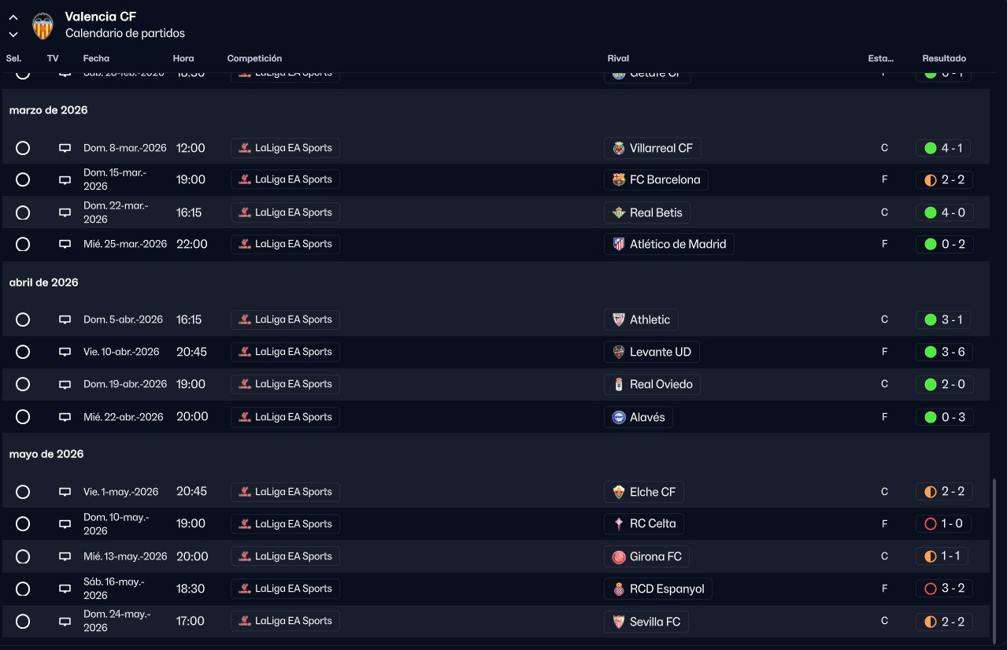Click the Girona FC crest icon
The image size is (1007, 650).
[x=619, y=556]
